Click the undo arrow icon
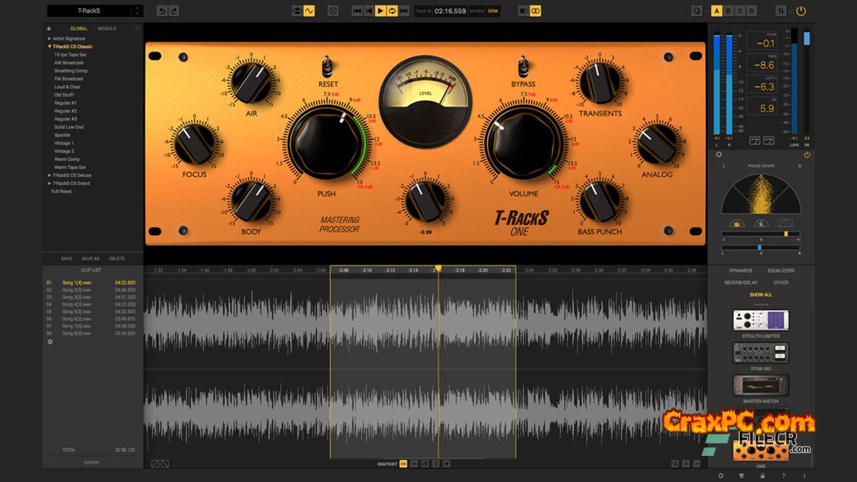The width and height of the screenshot is (857, 482). tap(162, 11)
